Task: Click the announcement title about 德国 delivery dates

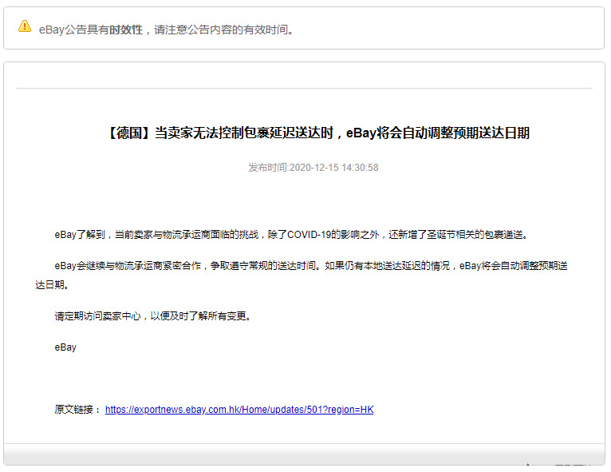Action: (317, 133)
